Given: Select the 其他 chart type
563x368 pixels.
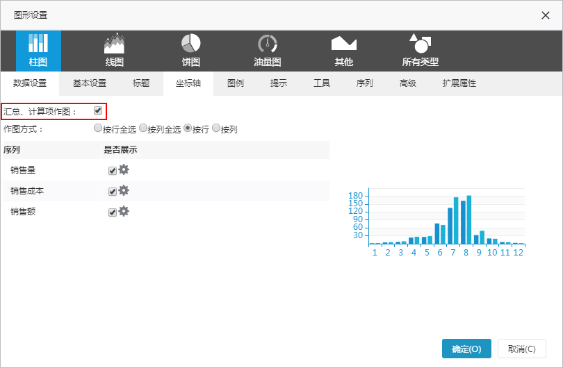Looking at the screenshot, I should point(344,51).
